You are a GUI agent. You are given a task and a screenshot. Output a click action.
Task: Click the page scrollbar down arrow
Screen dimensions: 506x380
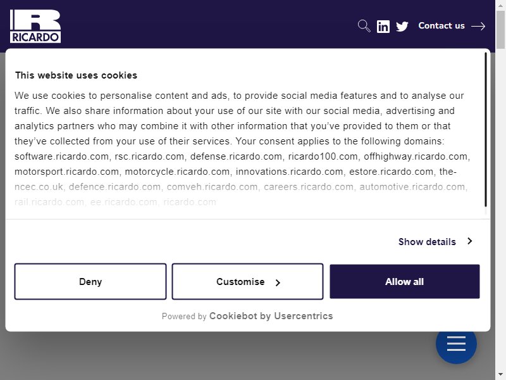pyautogui.click(x=500, y=375)
